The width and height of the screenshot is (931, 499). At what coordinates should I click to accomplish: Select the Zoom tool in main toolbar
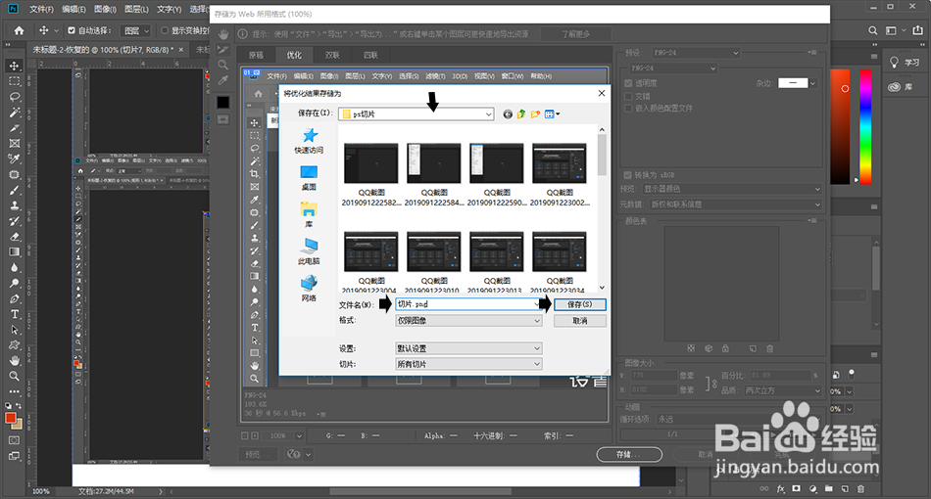15,376
